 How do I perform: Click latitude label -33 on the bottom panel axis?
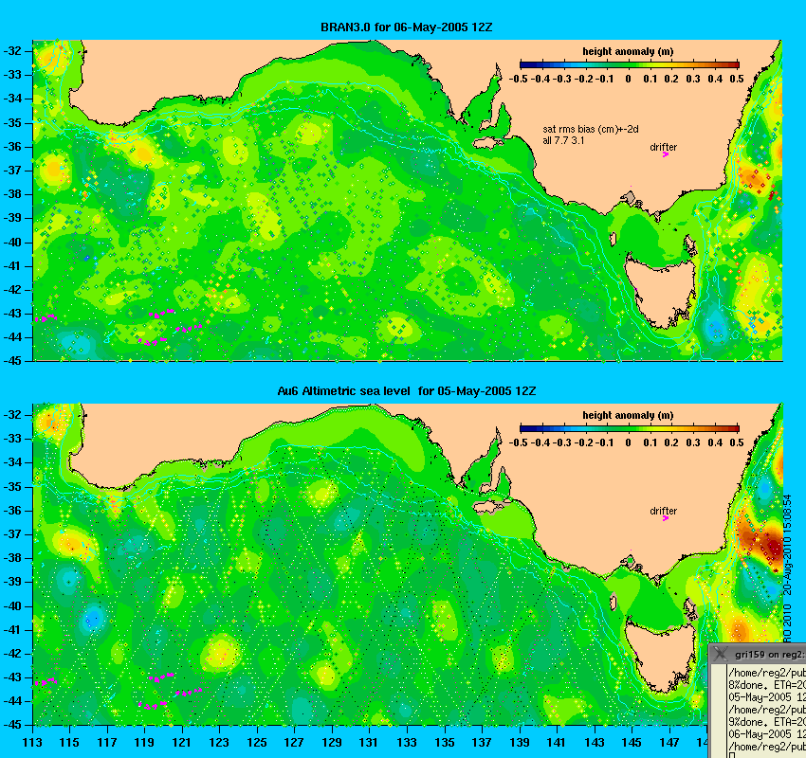(13, 439)
